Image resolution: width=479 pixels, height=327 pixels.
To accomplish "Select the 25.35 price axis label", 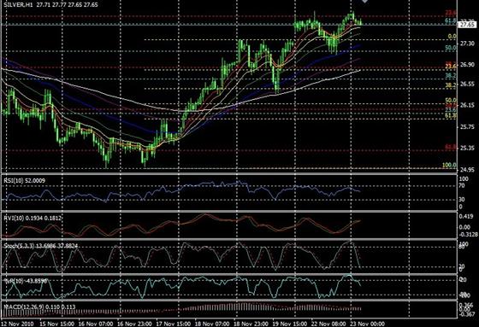I will 467,149.
